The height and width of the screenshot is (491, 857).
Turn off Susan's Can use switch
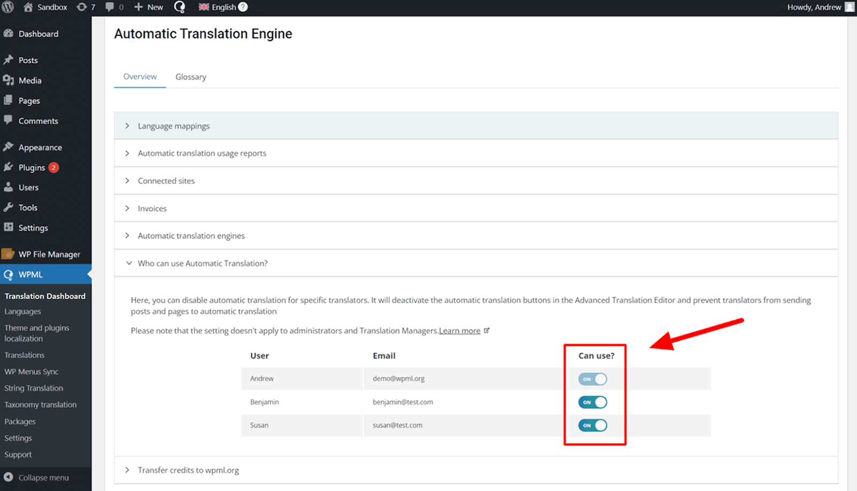(592, 425)
